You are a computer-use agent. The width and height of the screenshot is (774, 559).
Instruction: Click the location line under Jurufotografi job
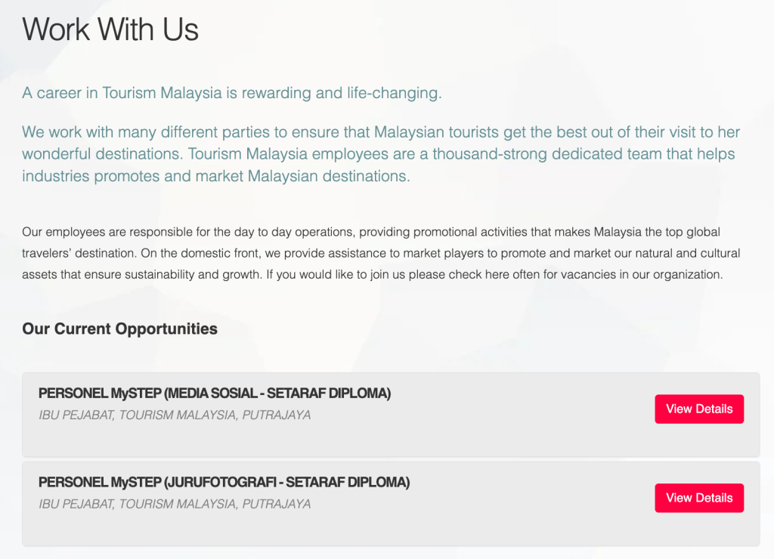[175, 505]
